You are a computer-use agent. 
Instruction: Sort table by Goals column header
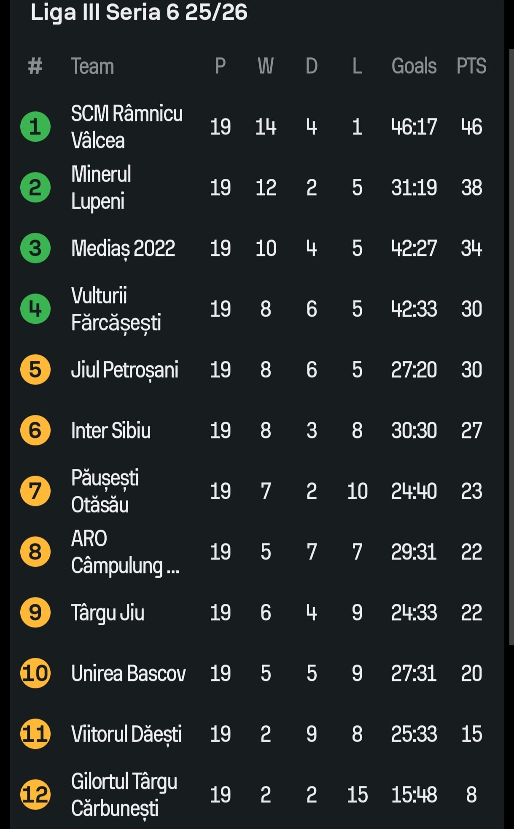(414, 66)
